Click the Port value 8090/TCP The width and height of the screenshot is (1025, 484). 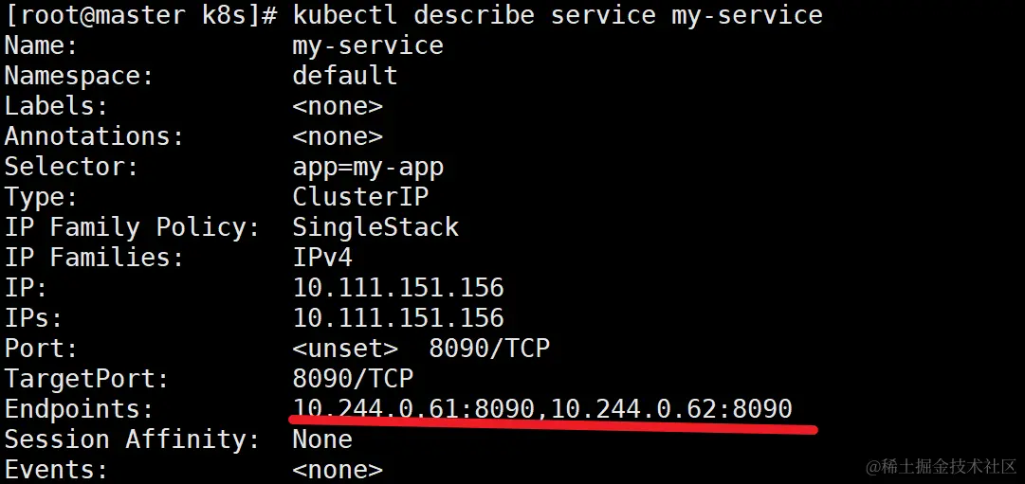(489, 349)
